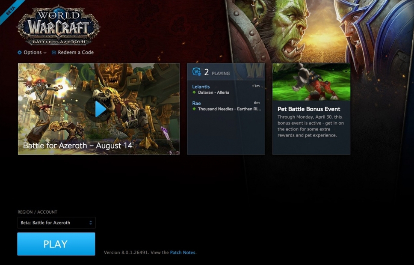Image resolution: width=414 pixels, height=265 pixels.
Task: Click the WoW friends playing icon
Action: [x=197, y=71]
